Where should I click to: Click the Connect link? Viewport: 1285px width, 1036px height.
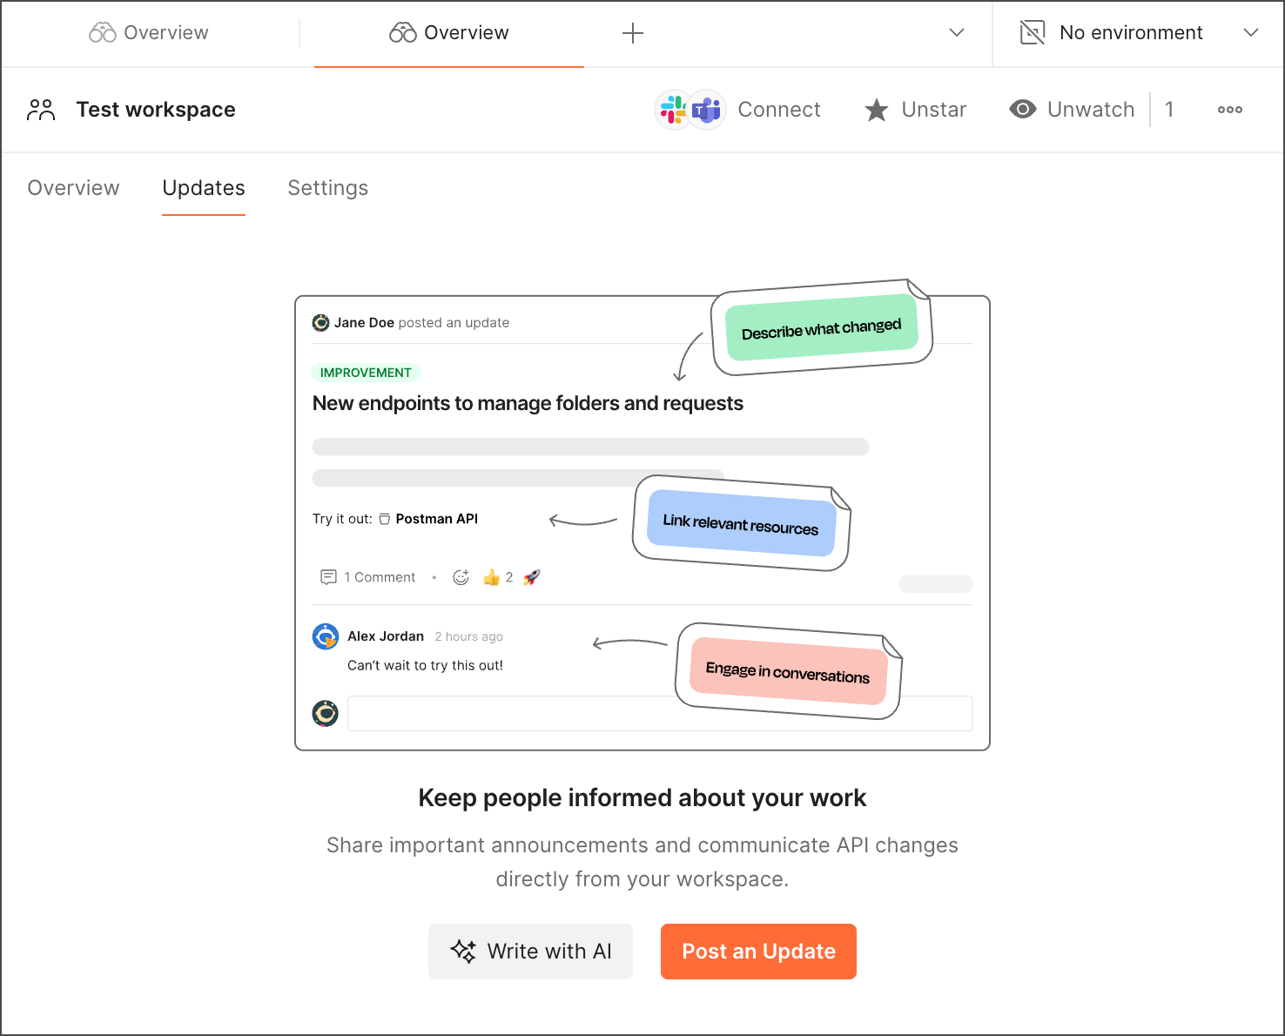(x=779, y=110)
